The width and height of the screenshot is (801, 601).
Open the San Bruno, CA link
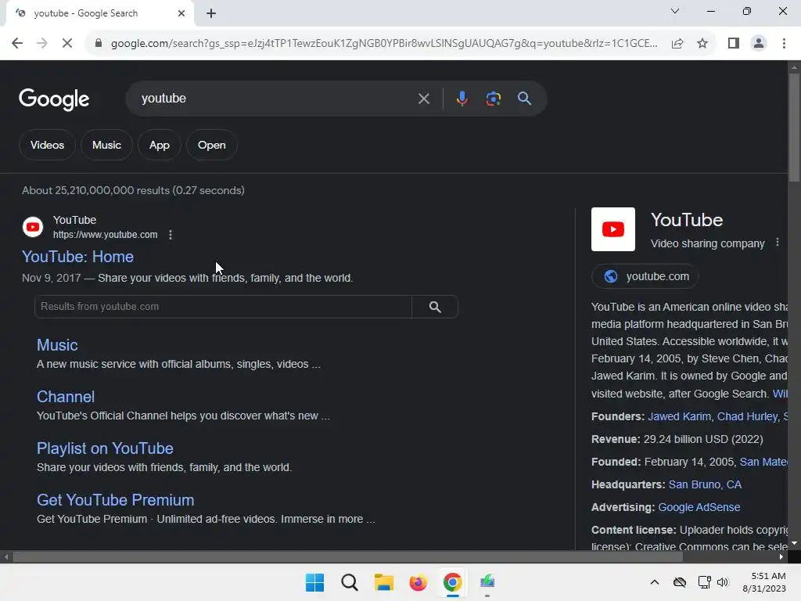tap(705, 484)
